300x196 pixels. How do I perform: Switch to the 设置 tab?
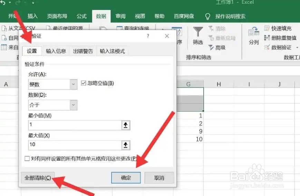point(32,51)
